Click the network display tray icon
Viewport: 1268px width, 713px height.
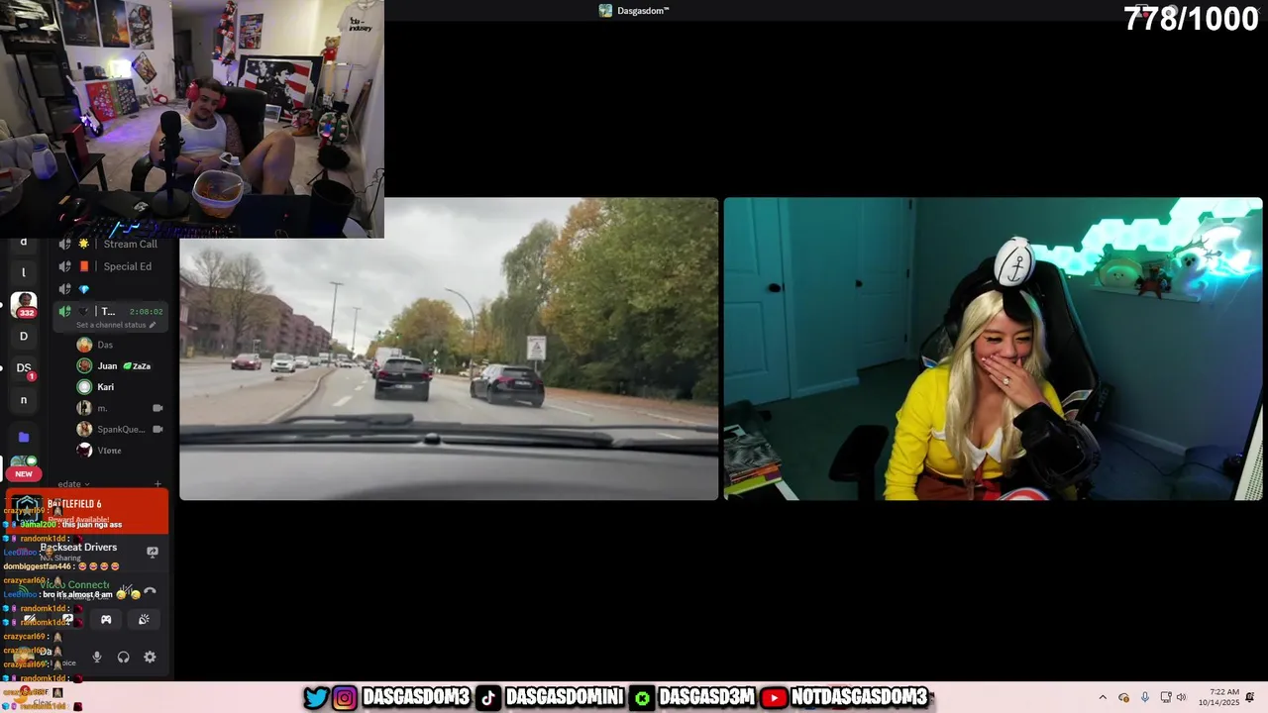point(1166,697)
